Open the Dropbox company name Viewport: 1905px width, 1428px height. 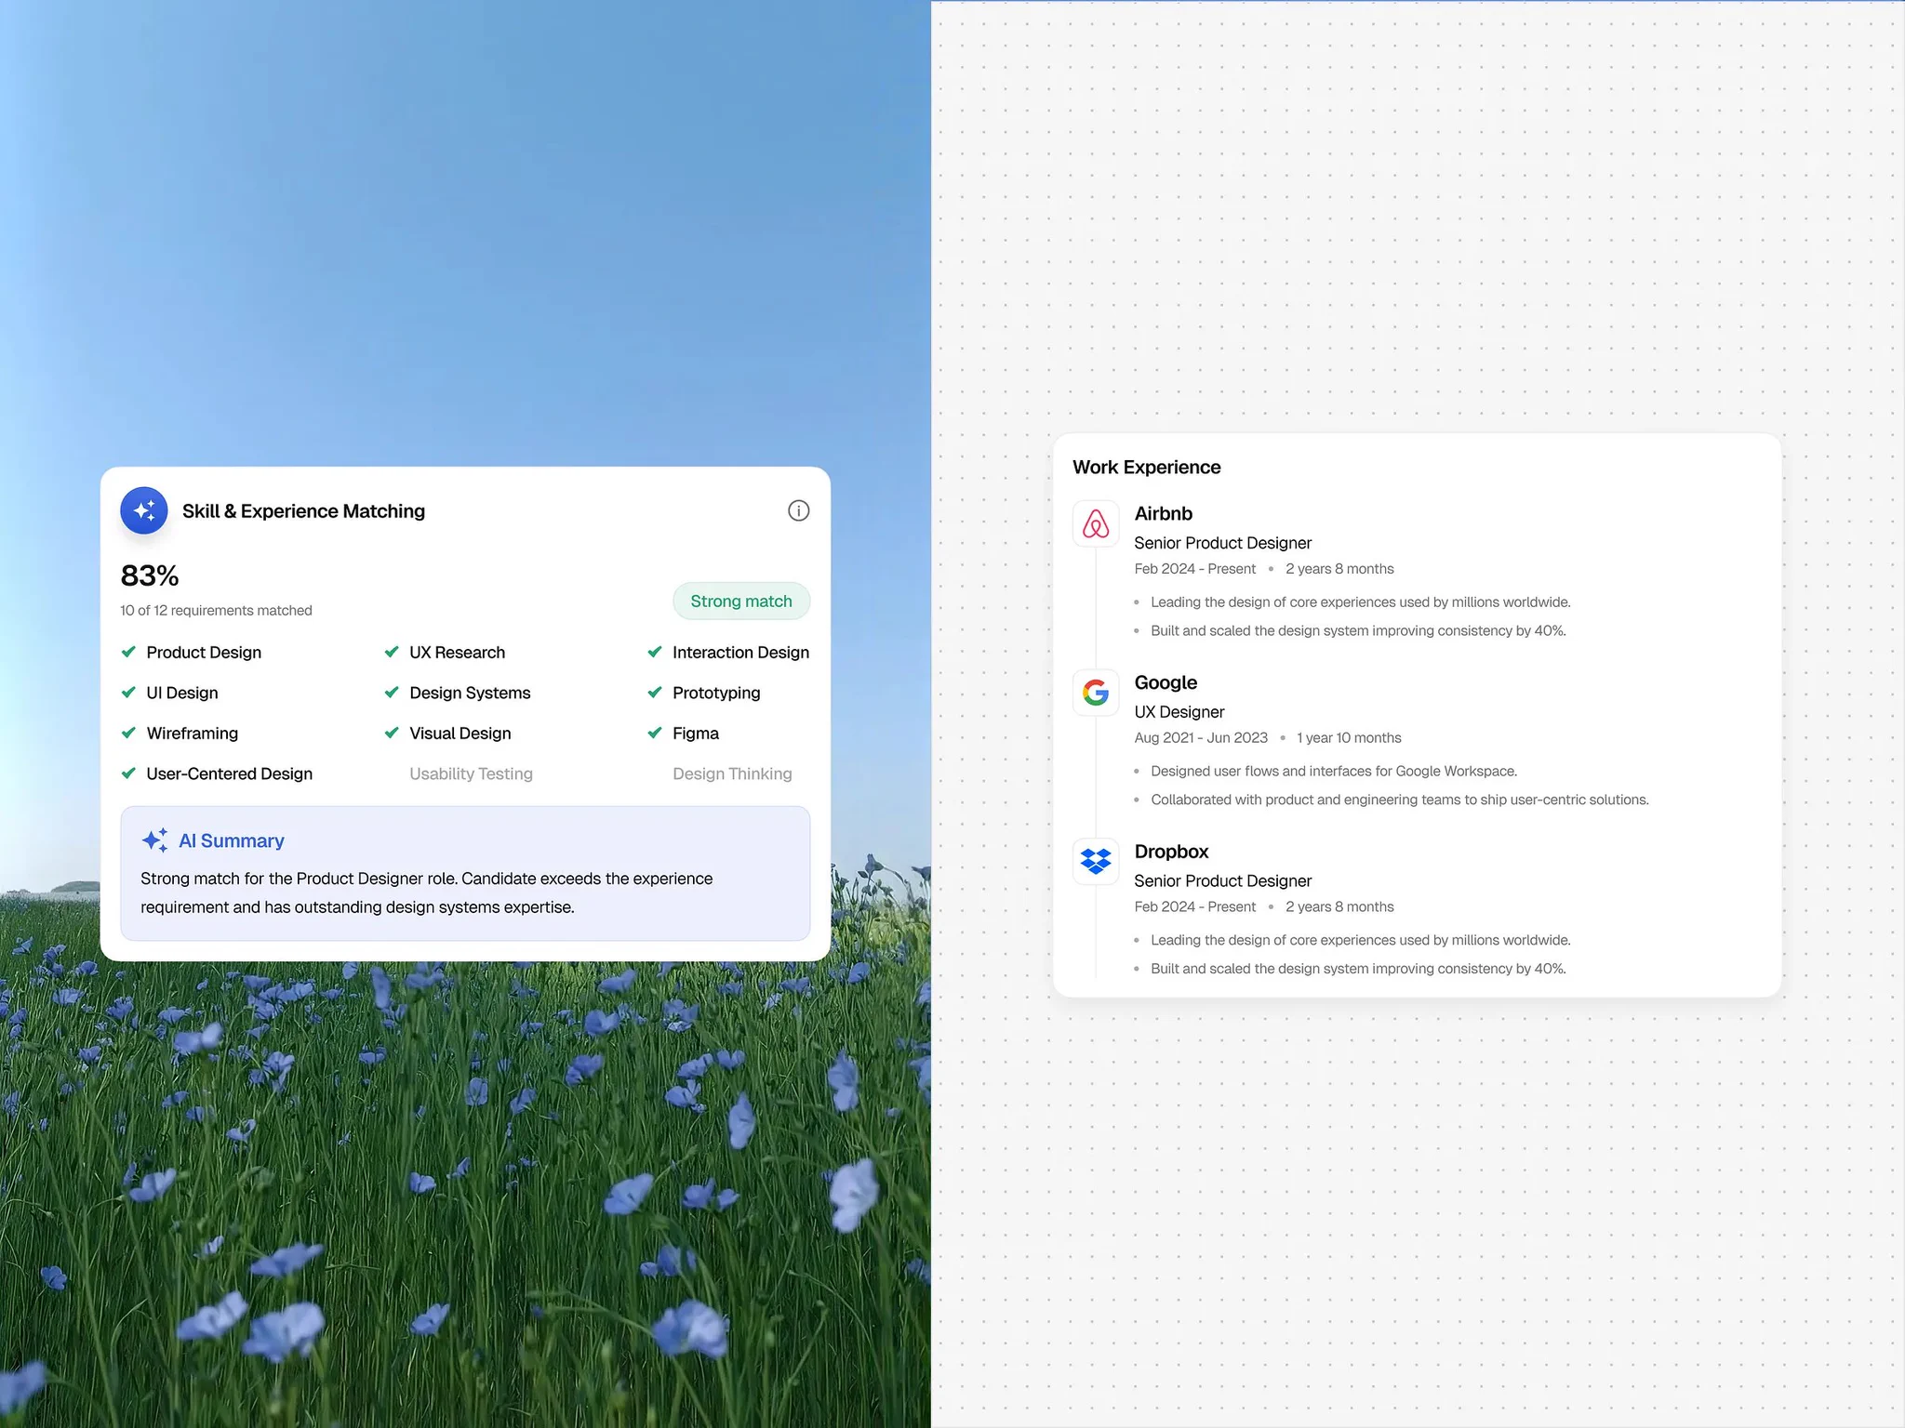(x=1171, y=852)
